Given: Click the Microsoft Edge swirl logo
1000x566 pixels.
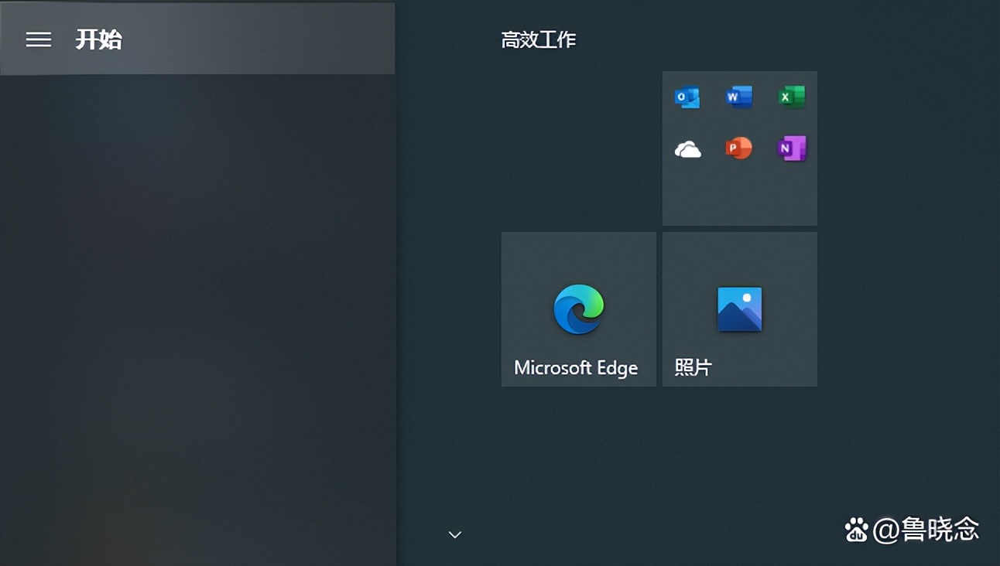Looking at the screenshot, I should click(x=578, y=309).
